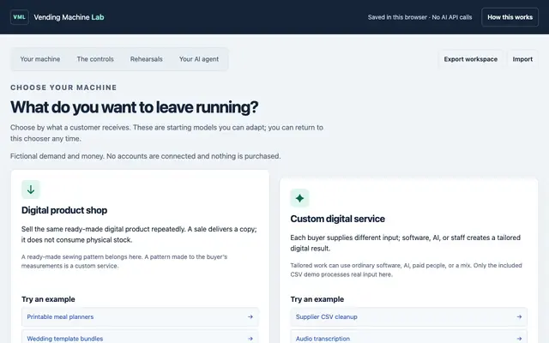Image resolution: width=549 pixels, height=343 pixels.
Task: Click the Digital product shop heading
Action: [64, 210]
